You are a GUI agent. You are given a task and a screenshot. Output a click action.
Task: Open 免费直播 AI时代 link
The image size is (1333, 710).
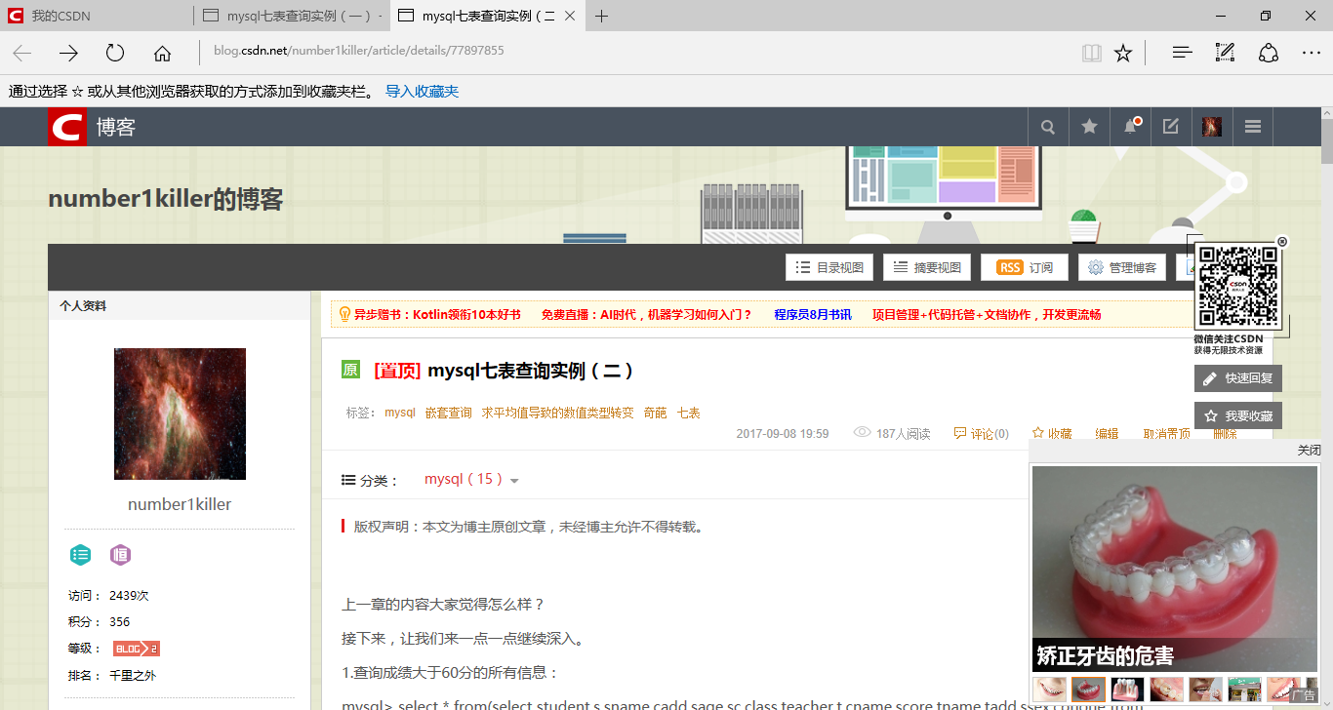pos(647,315)
